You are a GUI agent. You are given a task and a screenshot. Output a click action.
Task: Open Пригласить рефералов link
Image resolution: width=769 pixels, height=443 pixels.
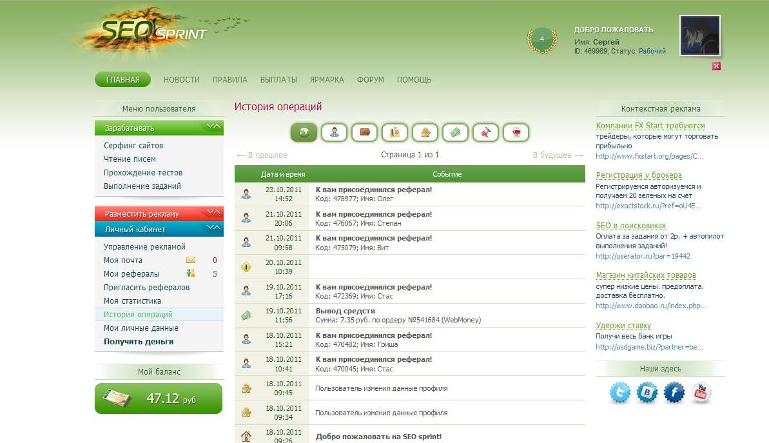click(146, 288)
